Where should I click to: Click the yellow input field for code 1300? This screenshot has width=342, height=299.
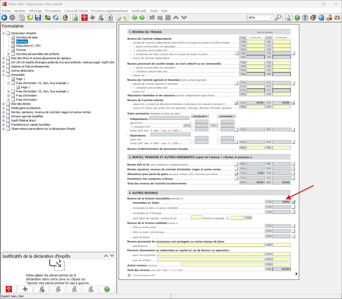(281, 245)
